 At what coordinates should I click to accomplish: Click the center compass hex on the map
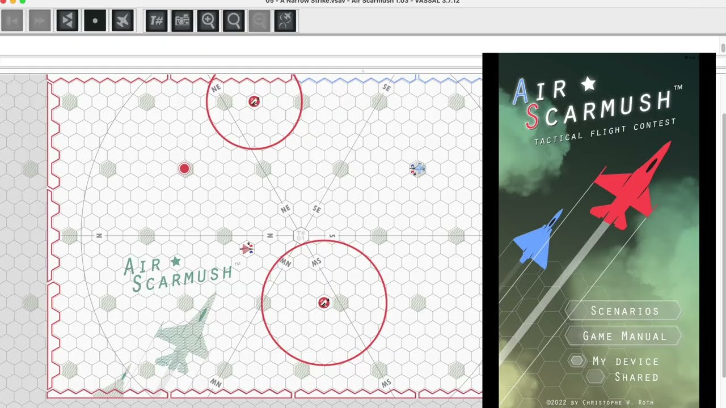click(x=301, y=235)
